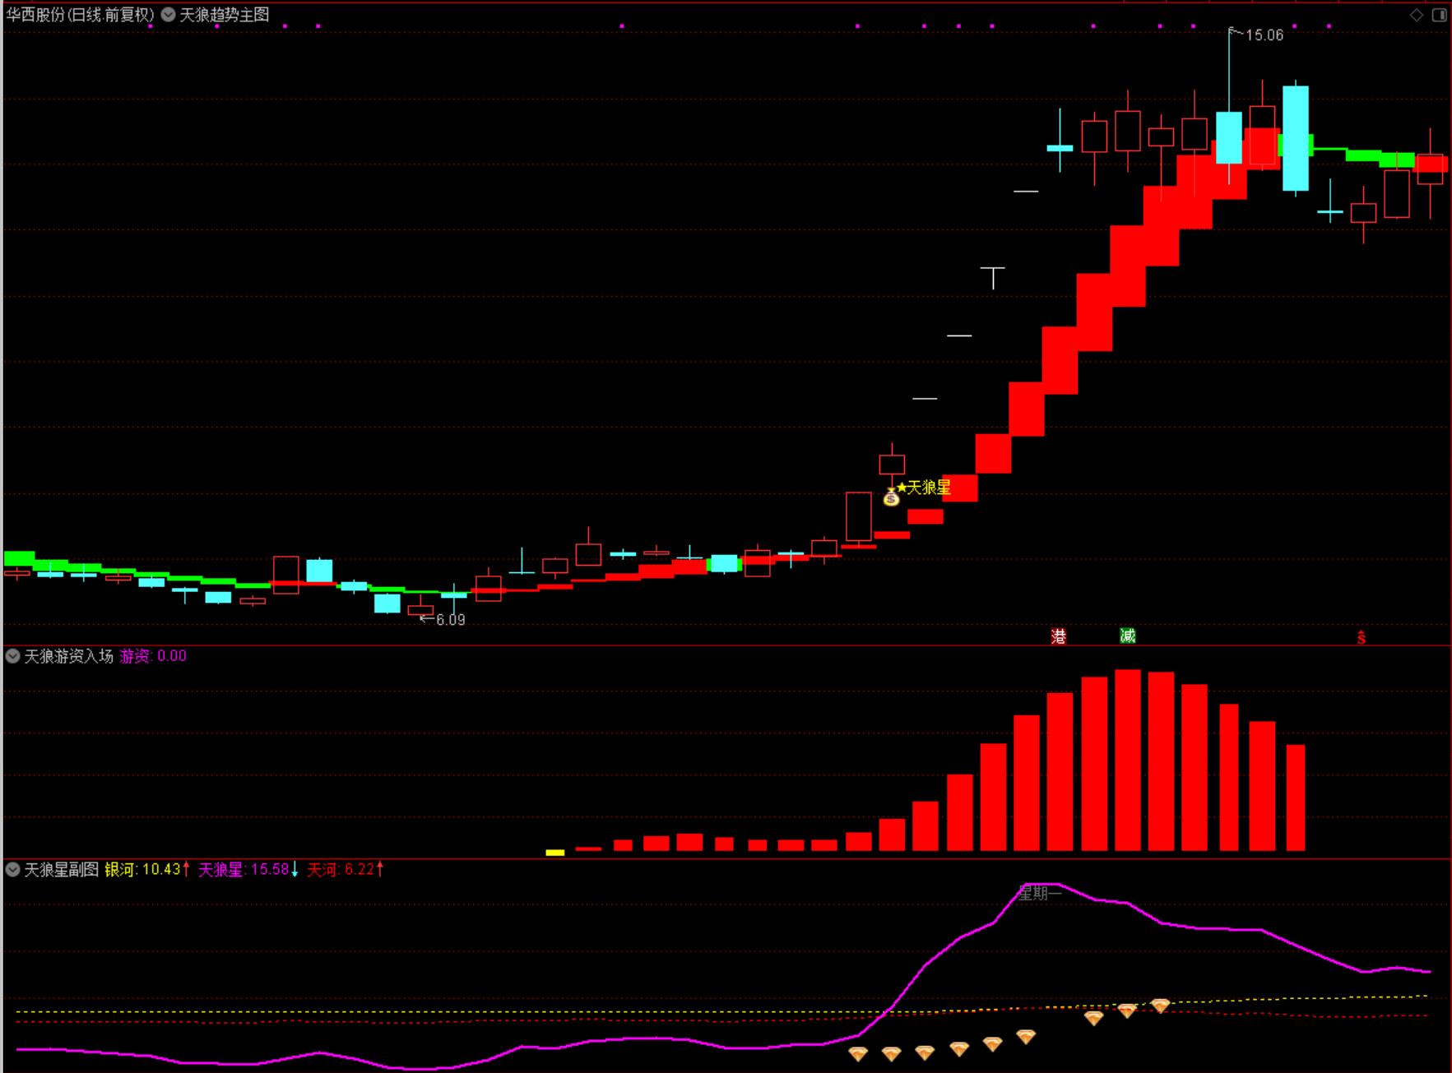This screenshot has width=1452, height=1073.
Task: Click the 6.09 low price label
Action: [450, 620]
